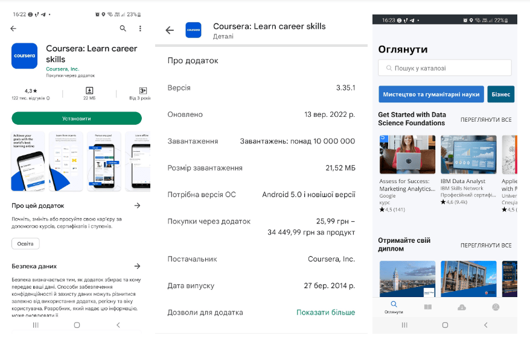The image size is (530, 341).
Task: Tap the Coursera app logo in listing
Action: tap(25, 55)
